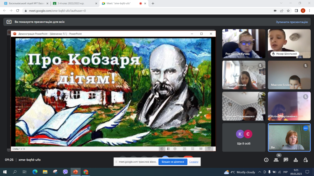Open clock showing 9:25 09.03.2023
This screenshot has height=176, width=314.
[296, 172]
